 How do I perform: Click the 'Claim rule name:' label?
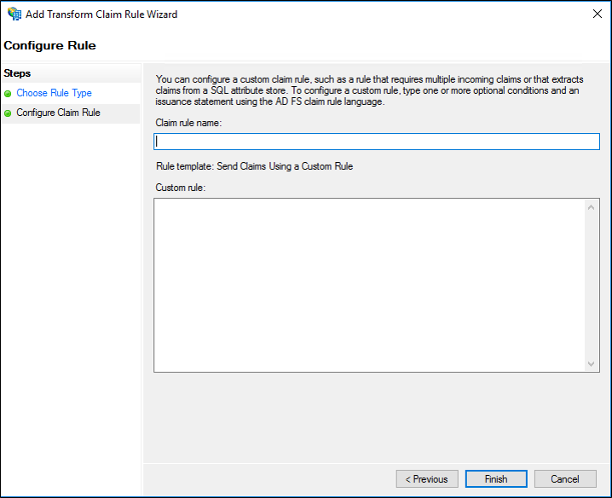[x=188, y=123]
